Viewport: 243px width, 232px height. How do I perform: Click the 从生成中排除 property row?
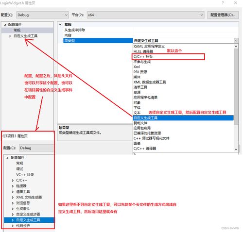75,30
